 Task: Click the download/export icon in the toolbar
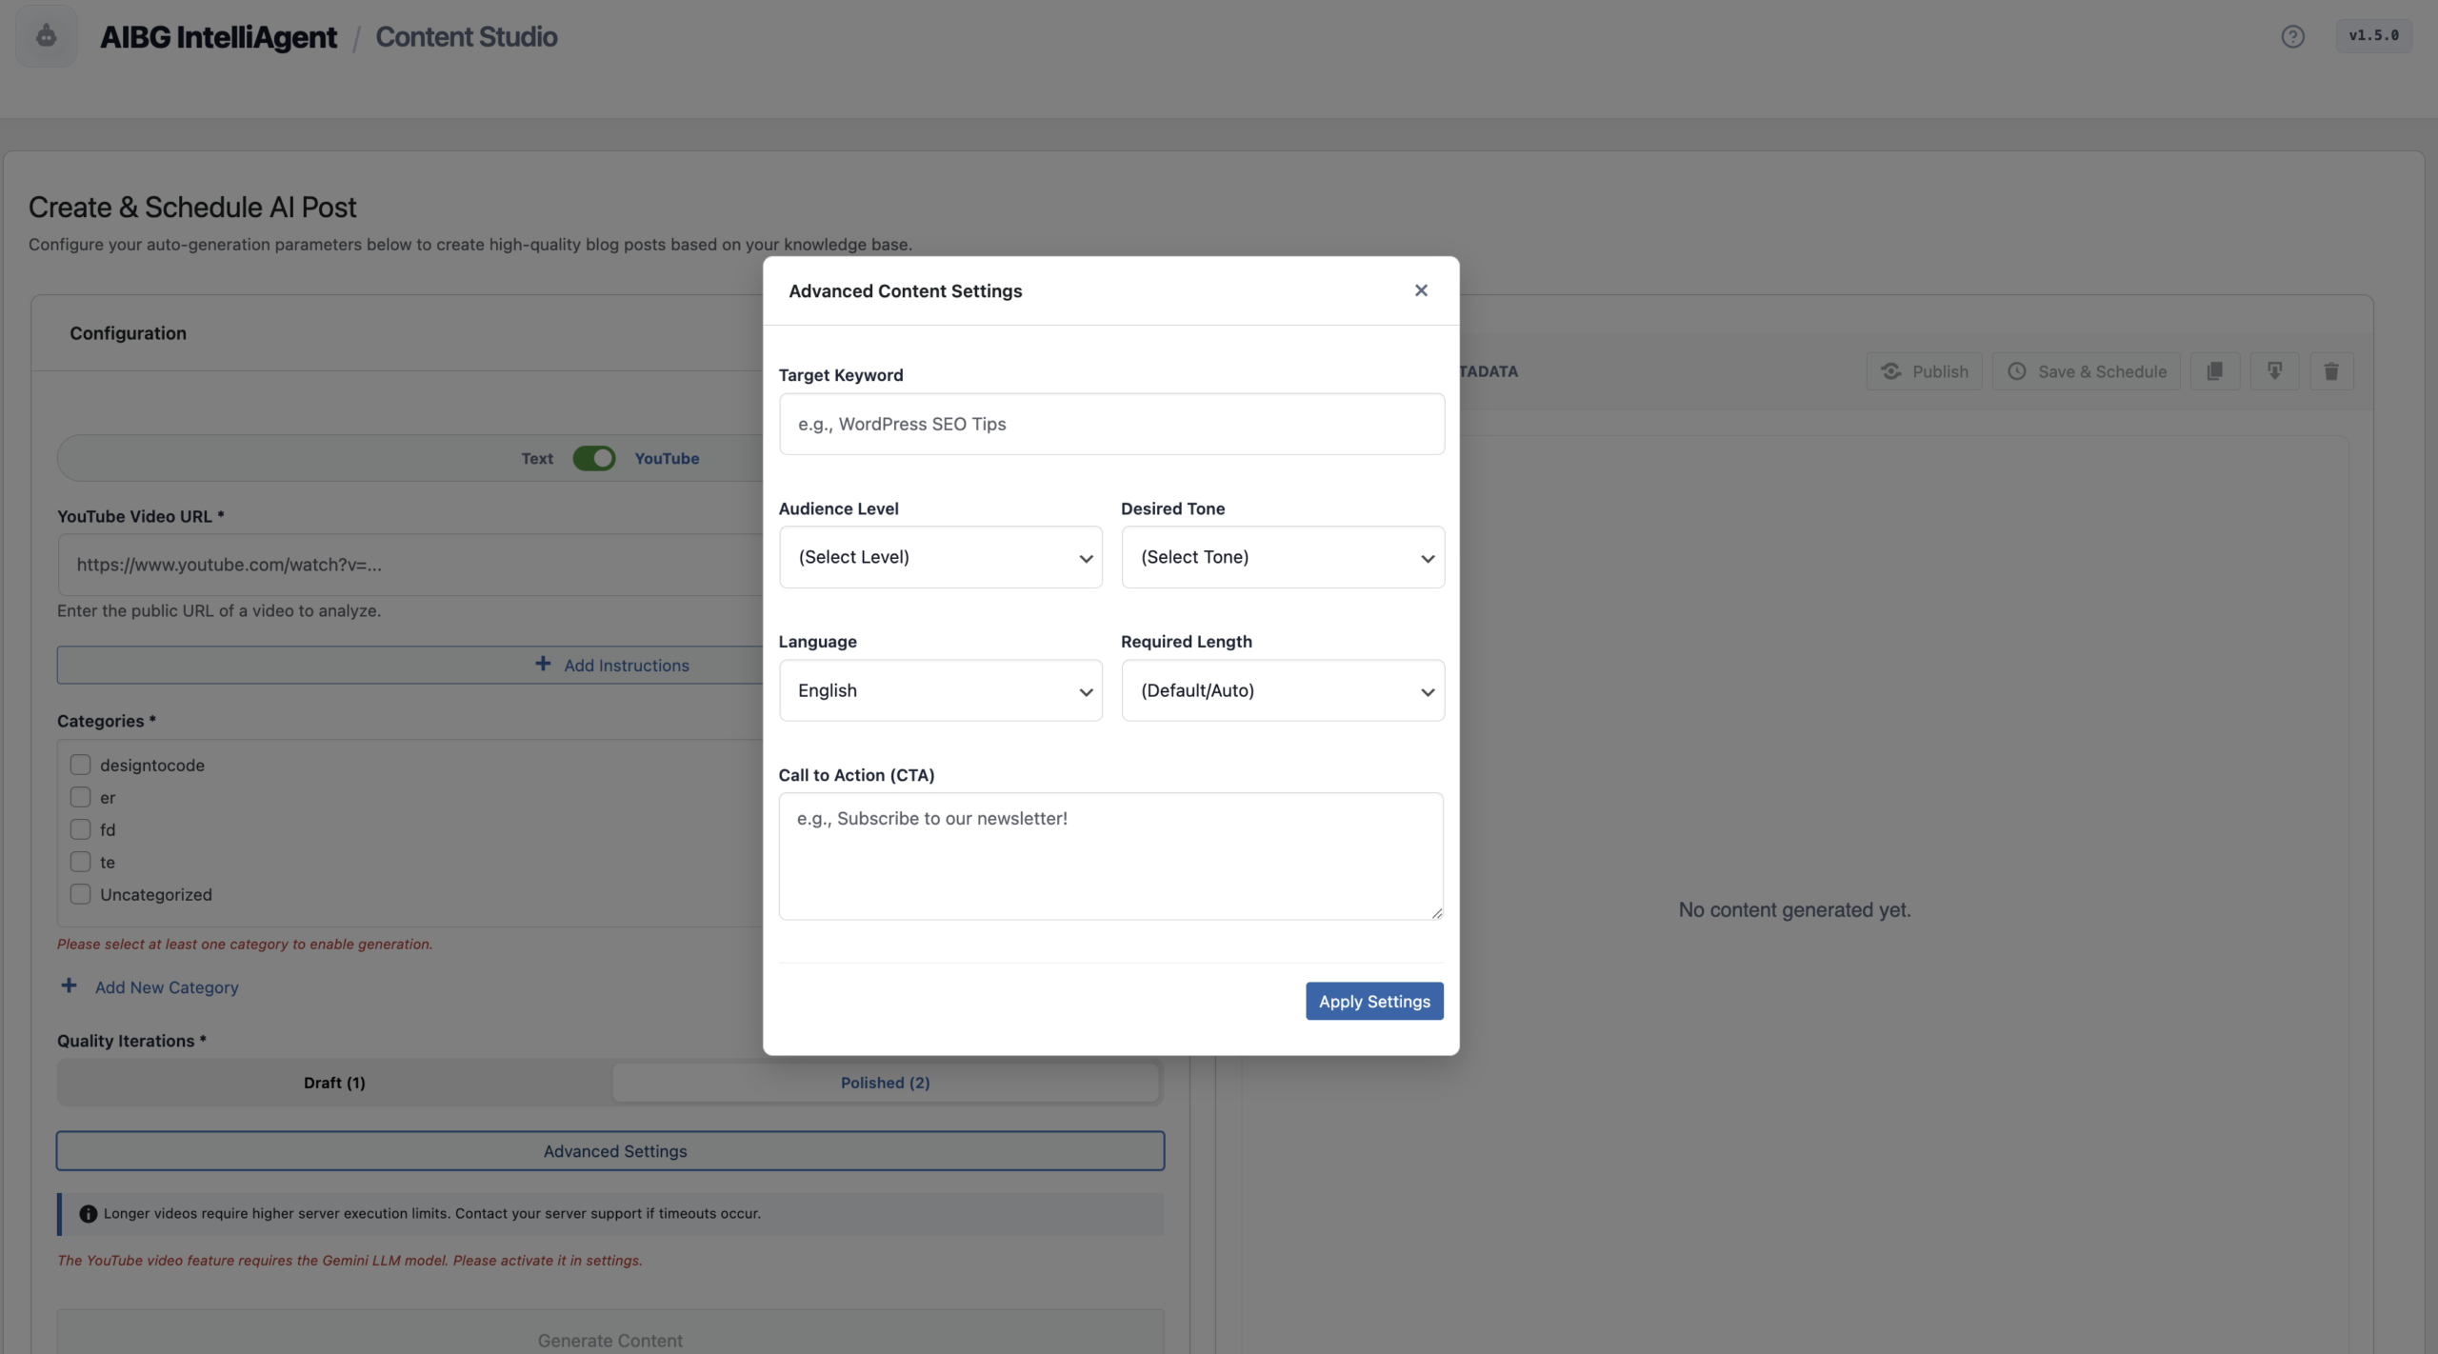2273,370
